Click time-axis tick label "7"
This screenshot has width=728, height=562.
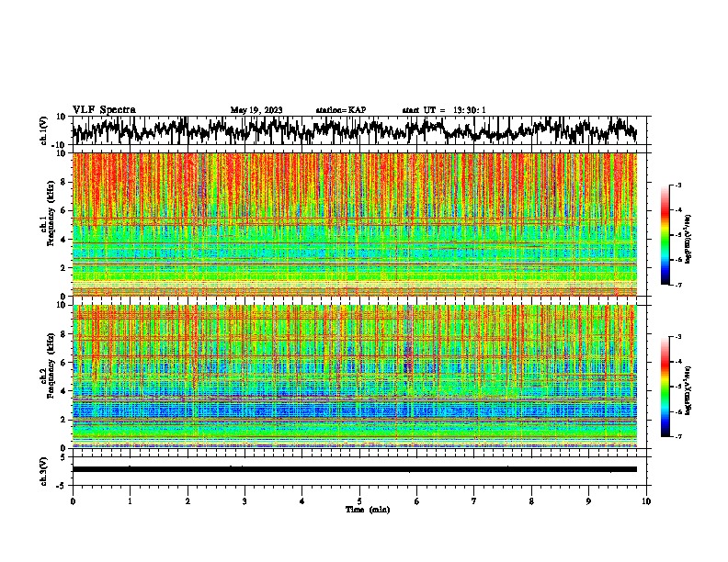point(474,501)
